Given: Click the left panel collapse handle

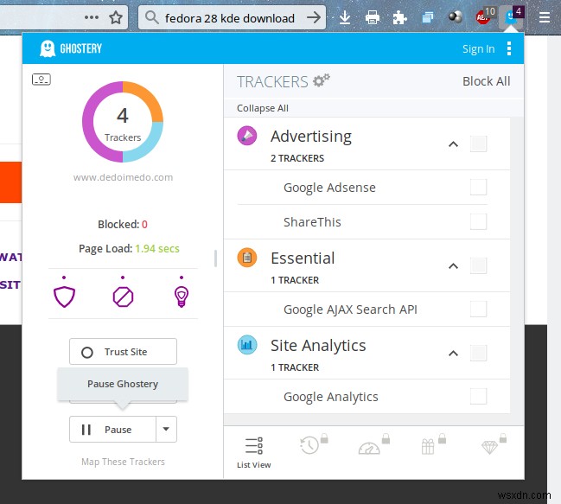Looking at the screenshot, I should pos(215,258).
